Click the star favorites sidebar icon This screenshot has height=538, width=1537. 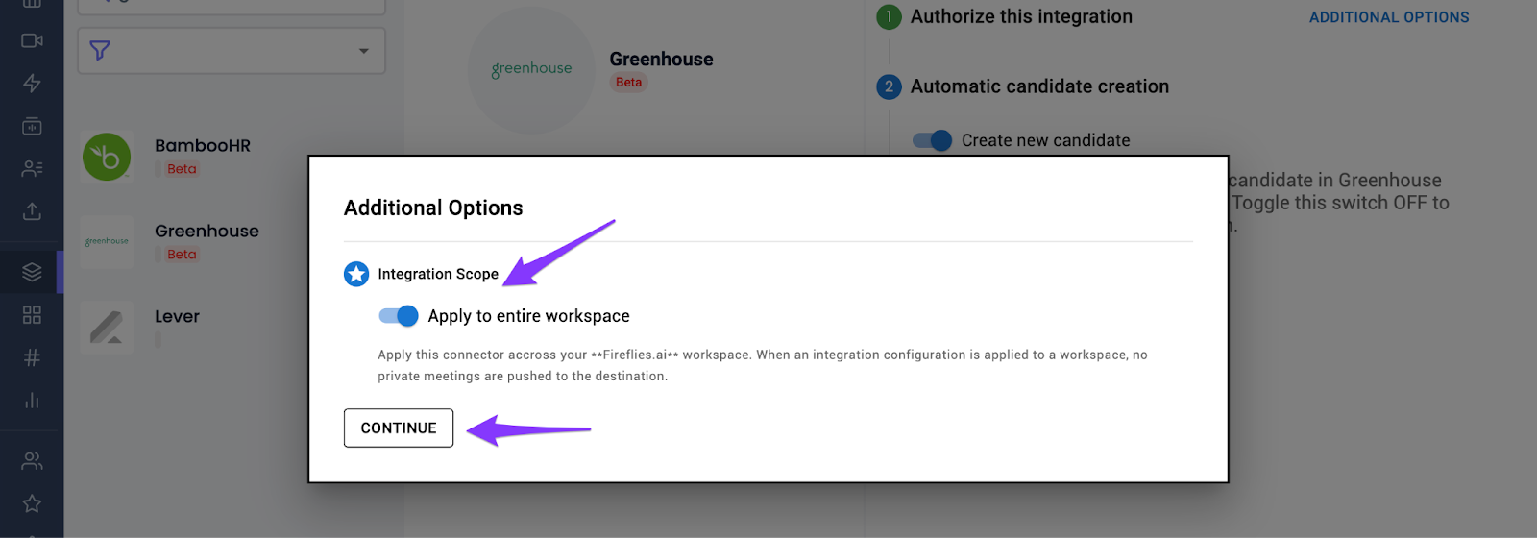(x=32, y=503)
